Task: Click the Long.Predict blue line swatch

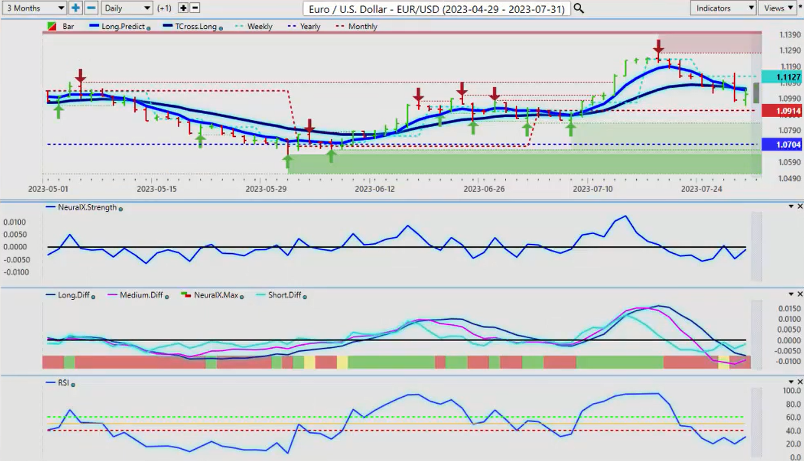Action: 94,26
